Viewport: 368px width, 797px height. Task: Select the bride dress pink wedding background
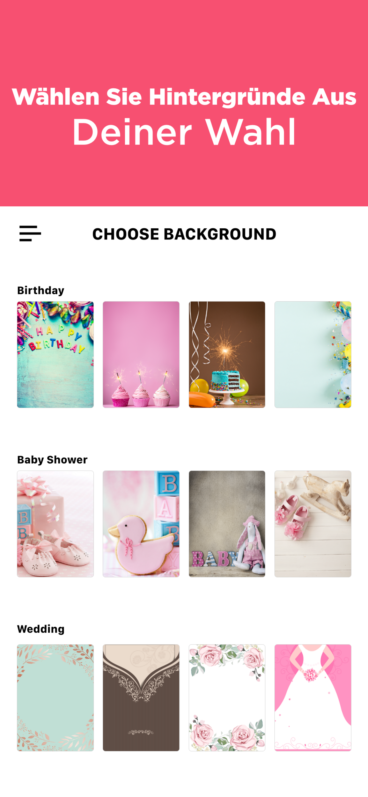point(313,698)
